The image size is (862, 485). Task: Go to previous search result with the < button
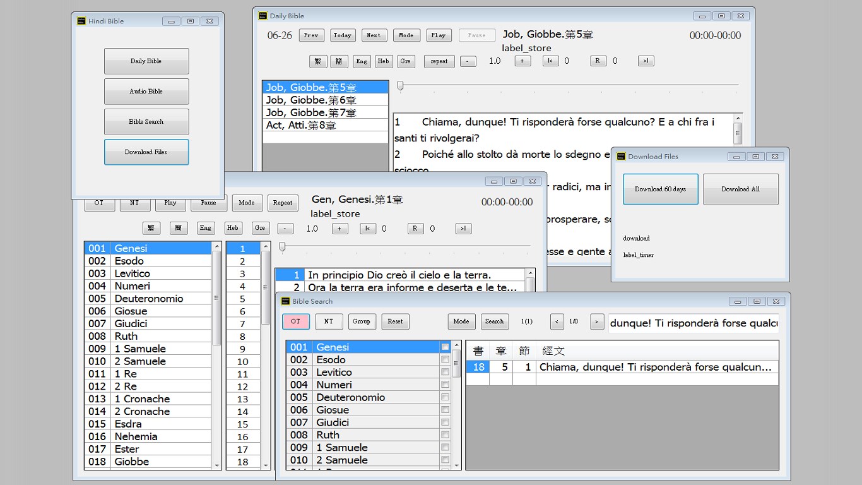click(557, 321)
